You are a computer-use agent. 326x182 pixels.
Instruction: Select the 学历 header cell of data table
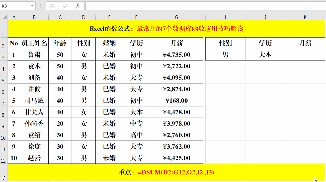coord(136,43)
